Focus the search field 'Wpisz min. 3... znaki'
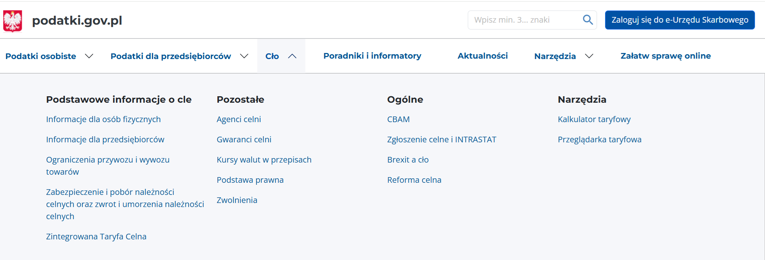Image resolution: width=765 pixels, height=260 pixels. (x=525, y=20)
